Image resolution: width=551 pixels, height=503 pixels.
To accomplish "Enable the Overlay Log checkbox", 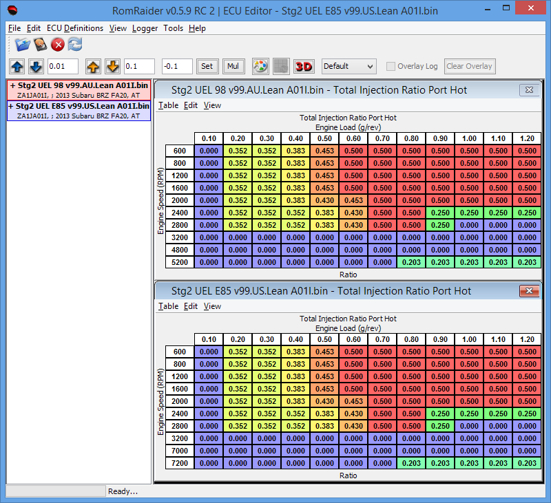I will (x=391, y=67).
